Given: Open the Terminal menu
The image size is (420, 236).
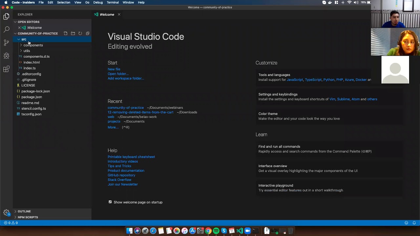Looking at the screenshot, I should pyautogui.click(x=113, y=2).
